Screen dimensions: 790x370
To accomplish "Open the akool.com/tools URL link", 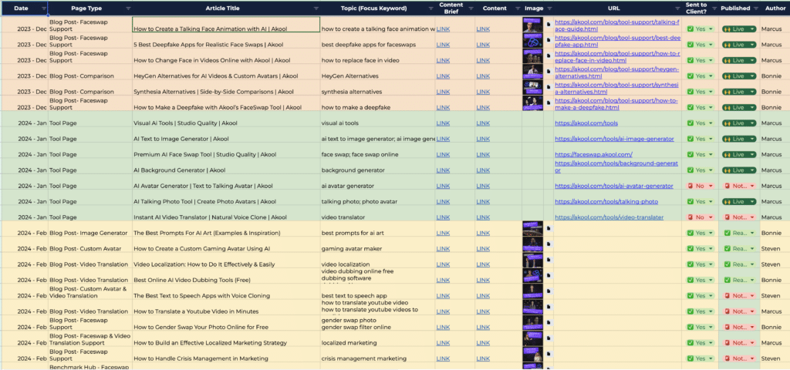I will (586, 123).
